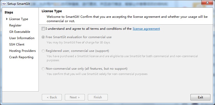Select Registered user, commercial use option
Image resolution: width=215 pixels, height=105 pixels.
tap(43, 51)
